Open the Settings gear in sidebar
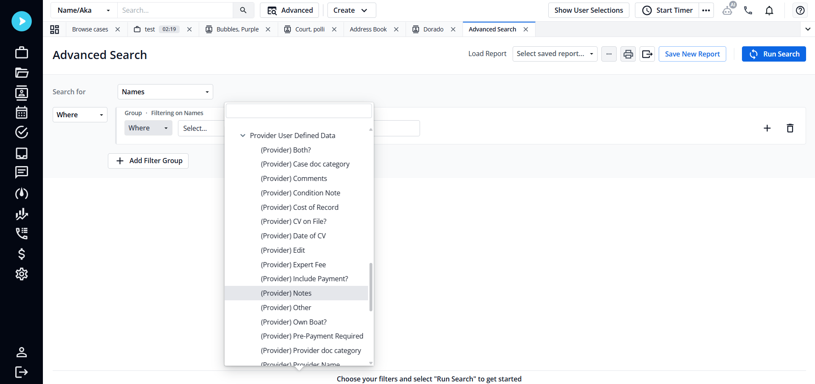This screenshot has width=815, height=384. (22, 274)
